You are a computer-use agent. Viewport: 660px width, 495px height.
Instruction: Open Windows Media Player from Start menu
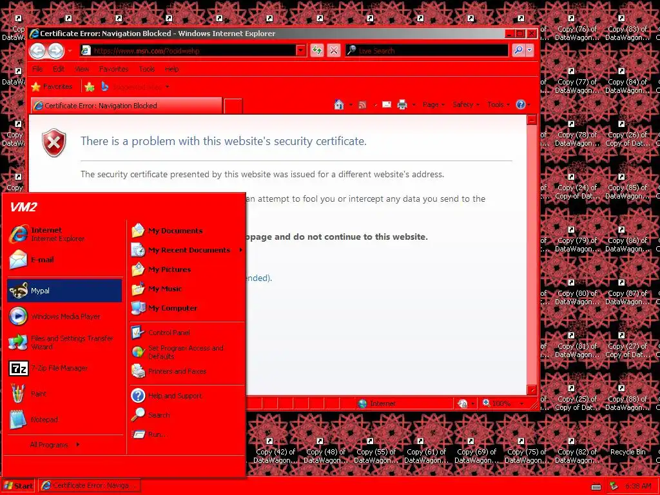pos(64,316)
